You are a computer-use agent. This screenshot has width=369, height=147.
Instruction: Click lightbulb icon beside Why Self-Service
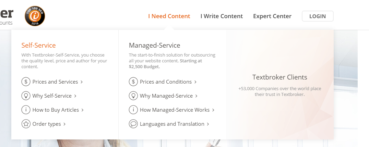coord(26,96)
